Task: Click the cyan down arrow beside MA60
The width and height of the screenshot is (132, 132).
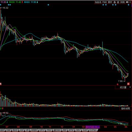Action: coord(37,2)
